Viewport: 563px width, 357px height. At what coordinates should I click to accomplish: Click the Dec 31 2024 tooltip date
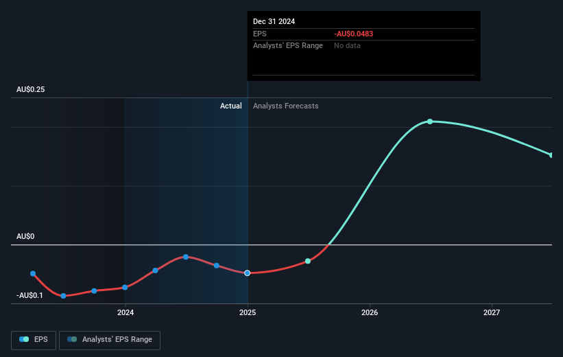[274, 21]
